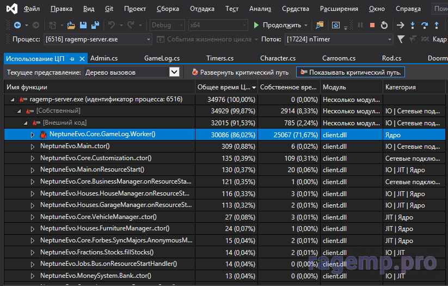Step Into with the down-arrow icon
448x286 pixels.
click(412, 25)
